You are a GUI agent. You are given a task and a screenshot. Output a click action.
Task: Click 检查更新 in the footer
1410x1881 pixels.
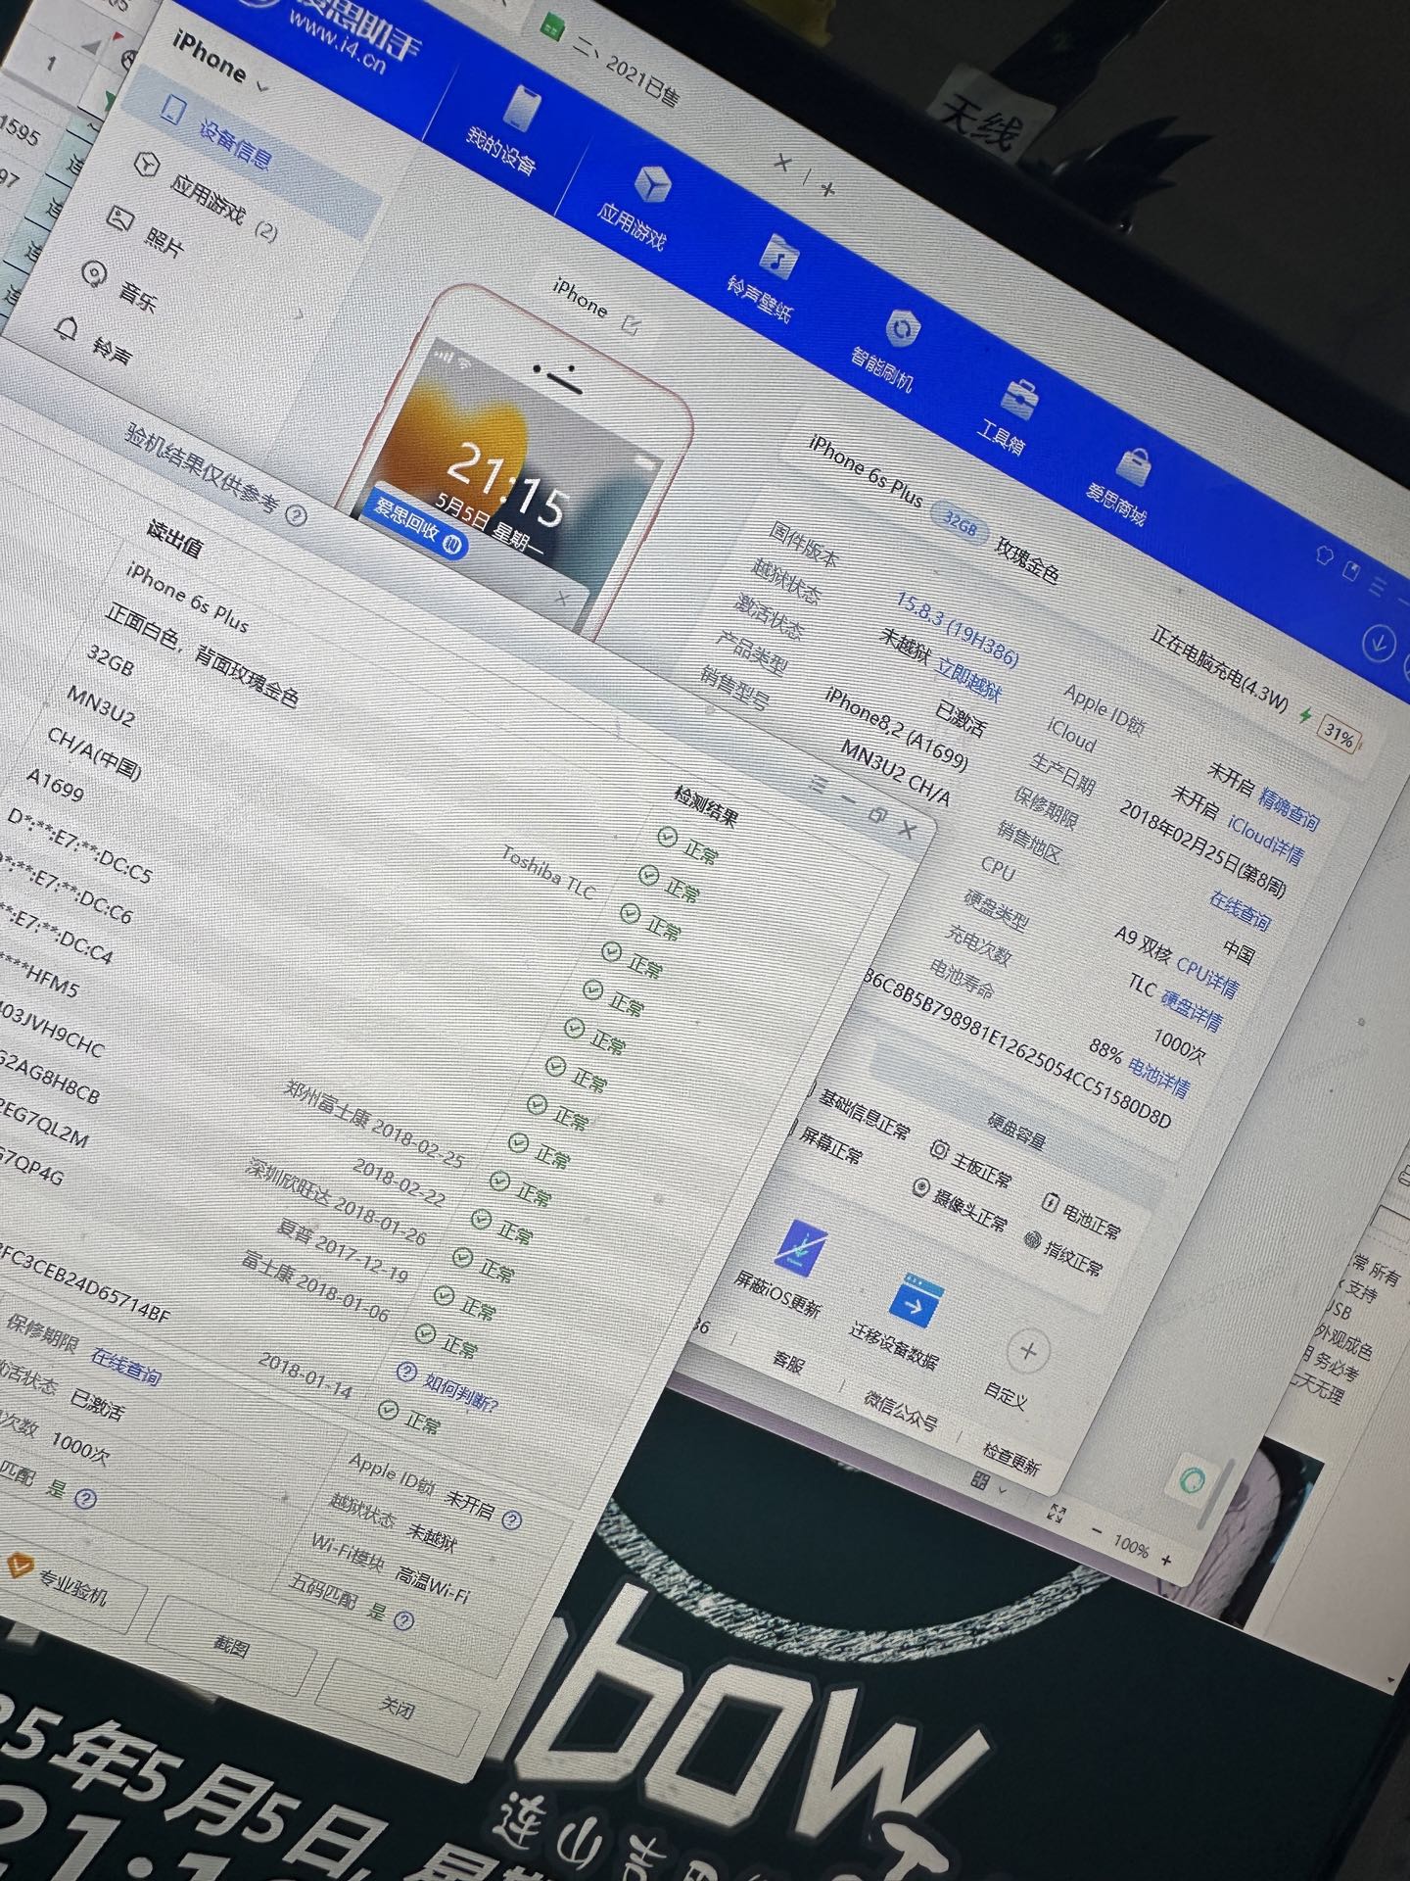(x=1010, y=1458)
